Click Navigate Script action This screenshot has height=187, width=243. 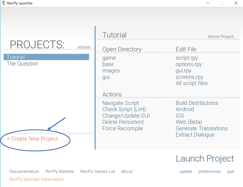click(x=121, y=103)
